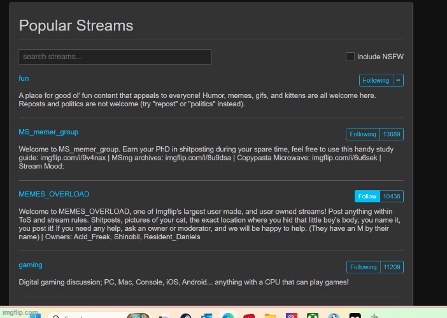Open Outlook from the taskbar
This screenshot has width=447, height=318.
tap(206, 315)
